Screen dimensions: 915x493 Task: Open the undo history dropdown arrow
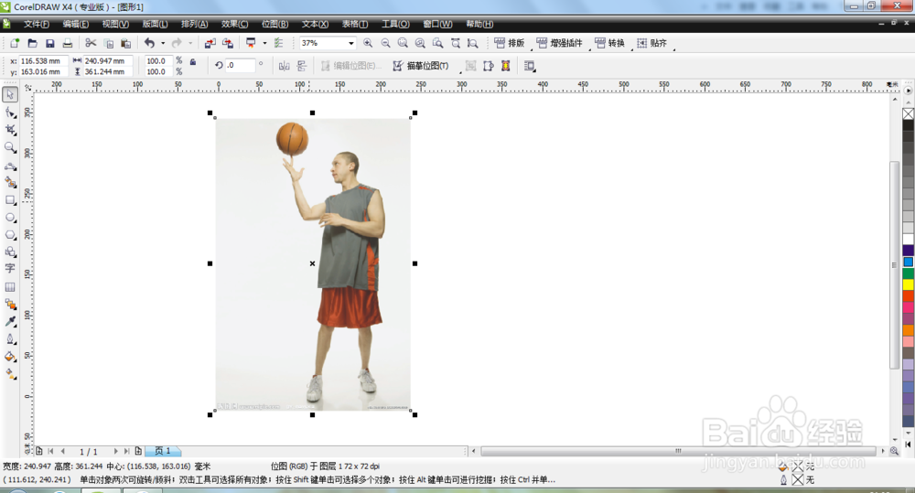click(163, 43)
